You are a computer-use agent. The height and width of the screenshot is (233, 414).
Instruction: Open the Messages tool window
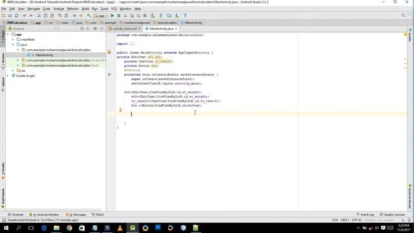point(76,214)
